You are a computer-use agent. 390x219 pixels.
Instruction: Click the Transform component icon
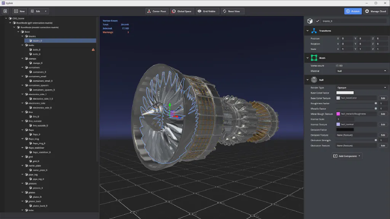(x=314, y=31)
